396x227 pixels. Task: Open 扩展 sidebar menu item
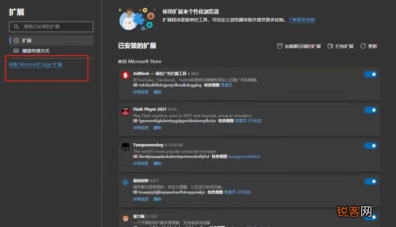pyautogui.click(x=51, y=40)
